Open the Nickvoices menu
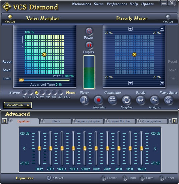This screenshot has height=184, width=179. [x=81, y=4]
